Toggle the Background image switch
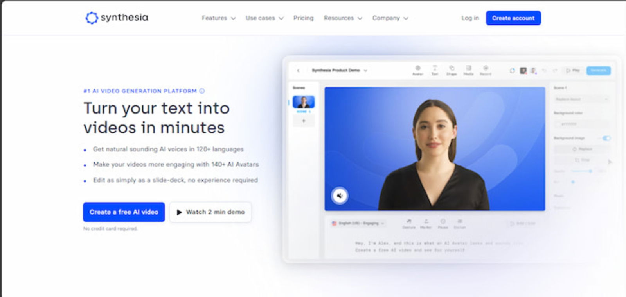 coord(606,138)
